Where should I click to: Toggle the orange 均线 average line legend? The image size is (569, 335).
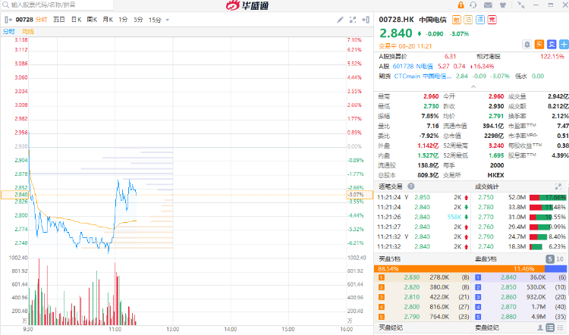pos(28,32)
